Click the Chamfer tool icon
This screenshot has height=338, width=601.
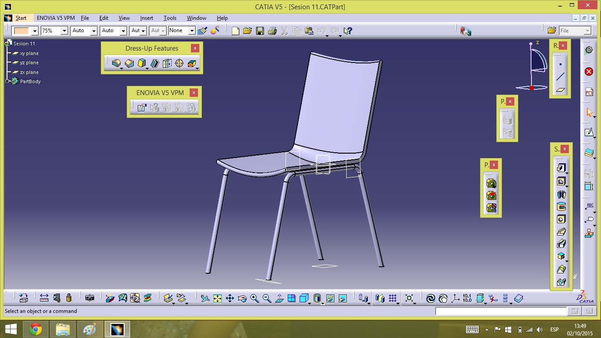click(x=129, y=63)
